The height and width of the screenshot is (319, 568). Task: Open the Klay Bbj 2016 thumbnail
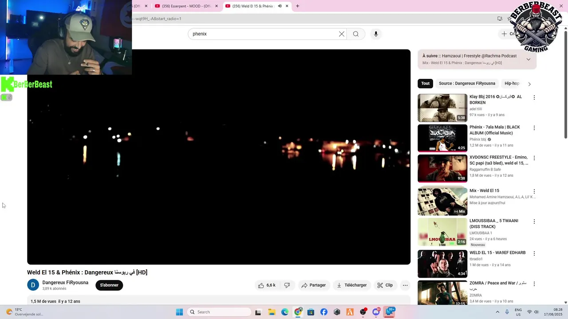point(442,108)
